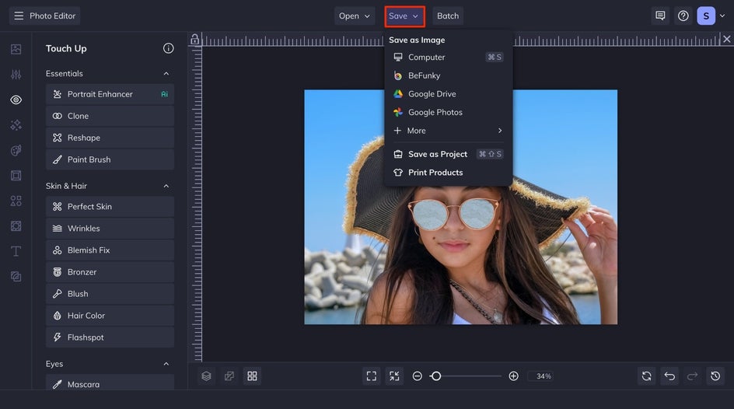This screenshot has height=409, width=734.
Task: Click the Undo arrow icon
Action: click(x=669, y=376)
